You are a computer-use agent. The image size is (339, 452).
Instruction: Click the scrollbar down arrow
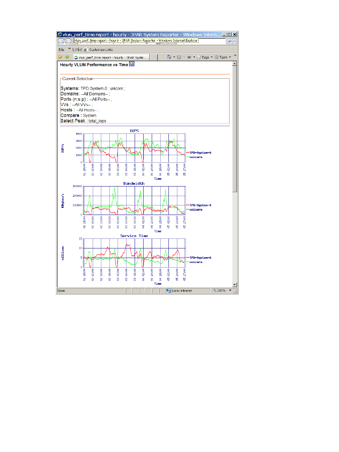[x=235, y=285]
